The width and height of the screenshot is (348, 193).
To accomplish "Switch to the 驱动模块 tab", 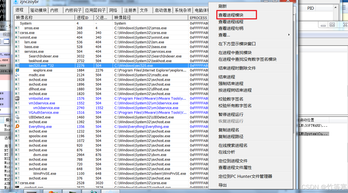I will click(38, 10).
